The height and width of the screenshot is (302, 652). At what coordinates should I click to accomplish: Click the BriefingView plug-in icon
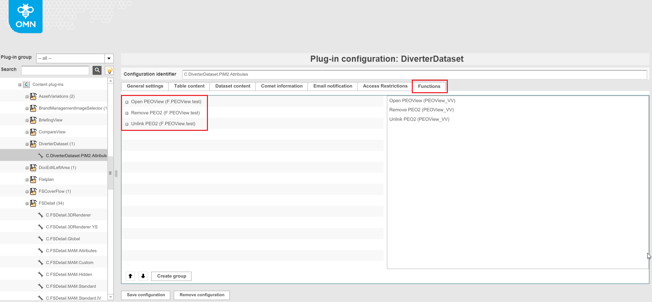click(x=33, y=120)
